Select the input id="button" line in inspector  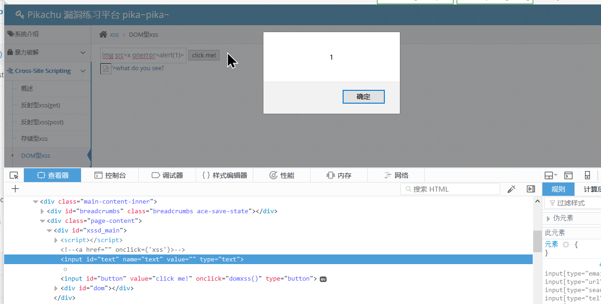coord(189,279)
